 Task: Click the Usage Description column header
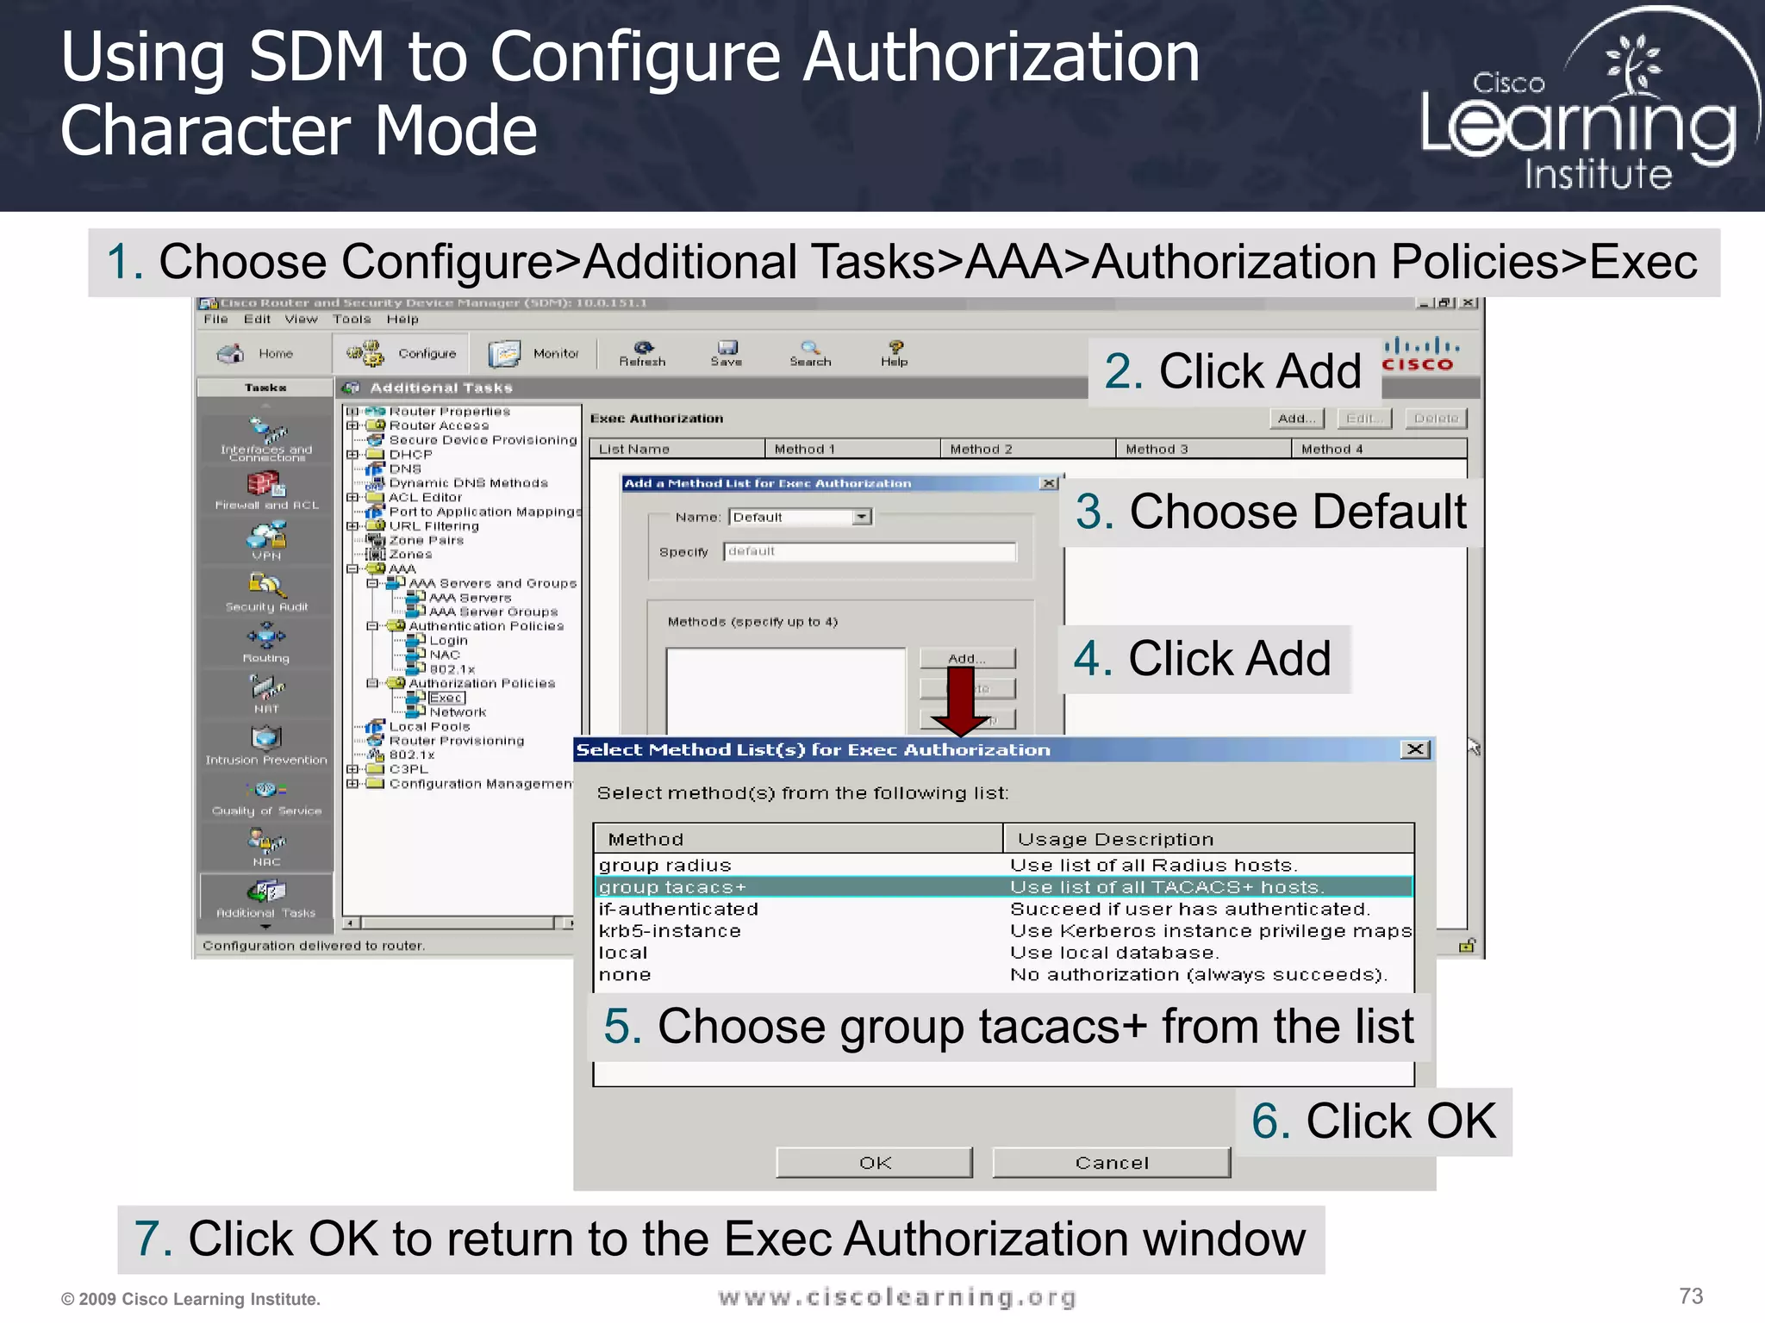click(1208, 839)
